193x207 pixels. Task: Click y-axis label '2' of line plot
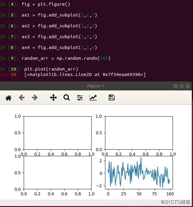click(101, 161)
